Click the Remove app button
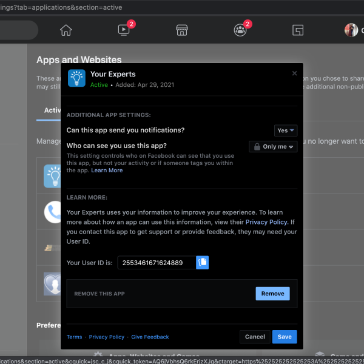Screen dimensions: 364x364 pyautogui.click(x=272, y=294)
